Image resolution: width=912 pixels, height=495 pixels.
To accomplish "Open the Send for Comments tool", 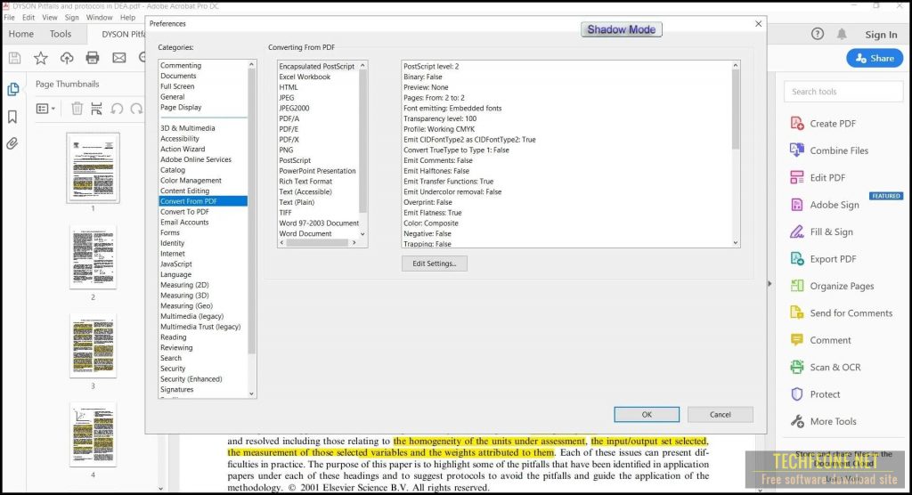I will 841,313.
